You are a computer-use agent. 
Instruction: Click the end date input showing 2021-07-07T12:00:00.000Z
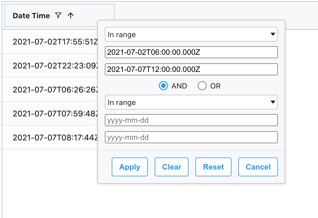191,69
